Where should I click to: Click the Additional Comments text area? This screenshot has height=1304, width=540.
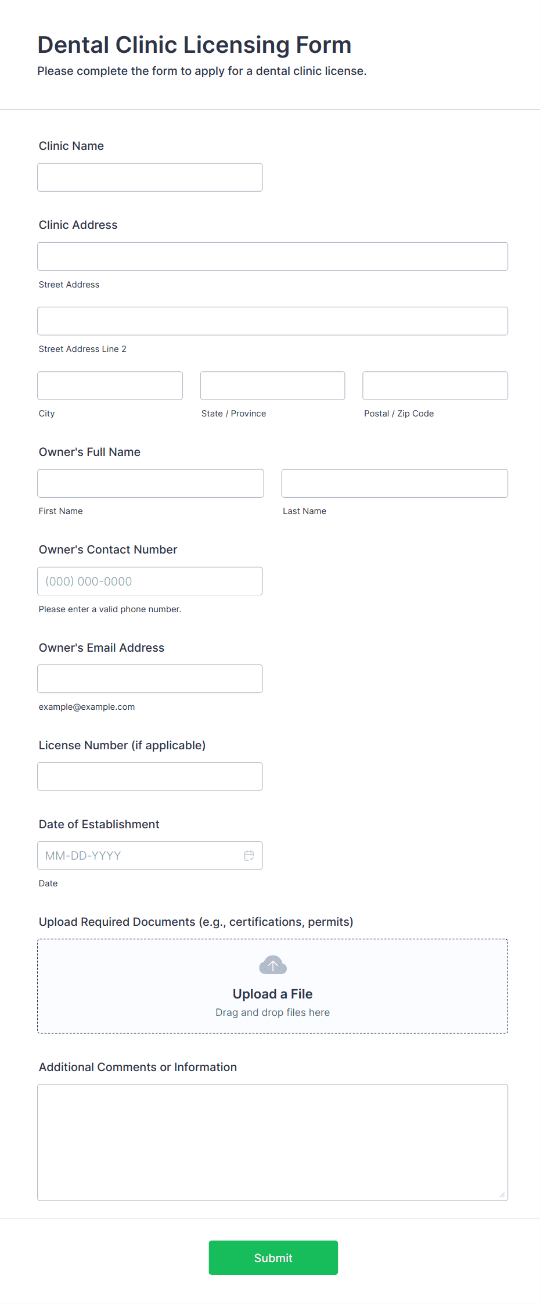coord(273,1142)
